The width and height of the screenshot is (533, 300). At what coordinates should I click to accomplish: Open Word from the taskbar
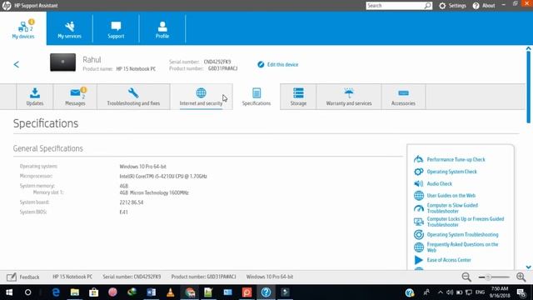[x=152, y=292]
